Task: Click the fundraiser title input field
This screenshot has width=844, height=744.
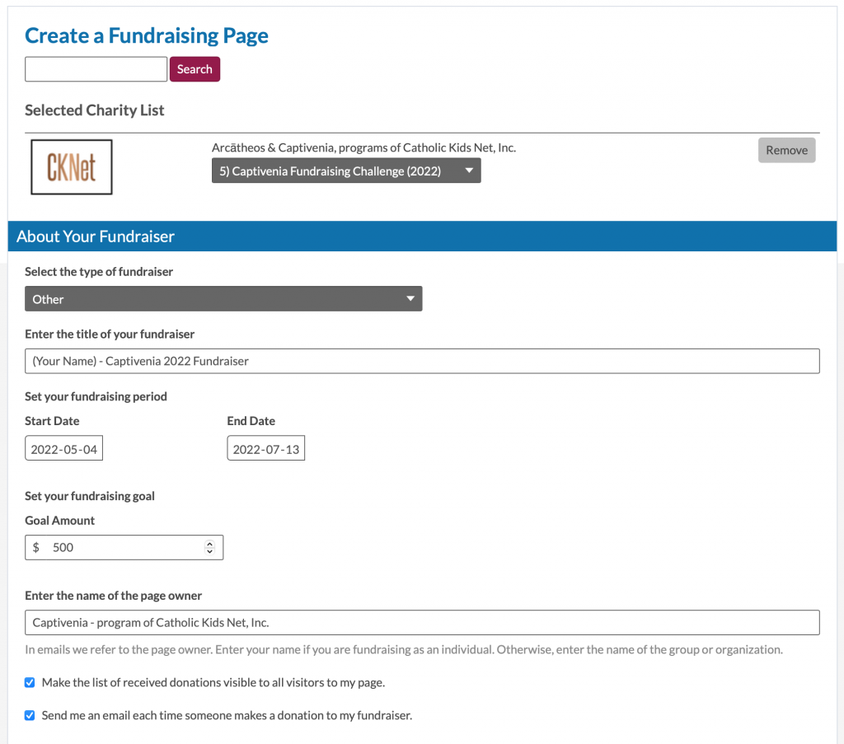Action: tap(422, 361)
